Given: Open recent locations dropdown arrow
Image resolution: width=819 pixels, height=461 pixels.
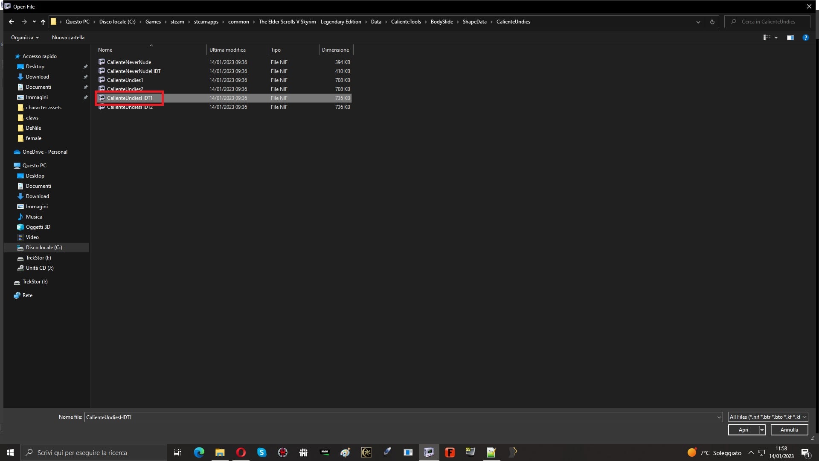Looking at the screenshot, I should tap(34, 22).
